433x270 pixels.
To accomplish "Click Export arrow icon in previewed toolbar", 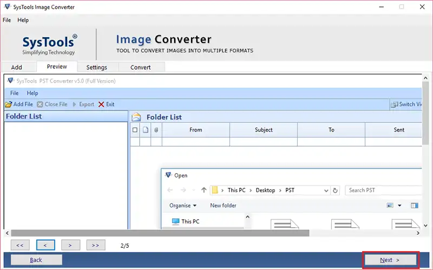I will [x=74, y=104].
